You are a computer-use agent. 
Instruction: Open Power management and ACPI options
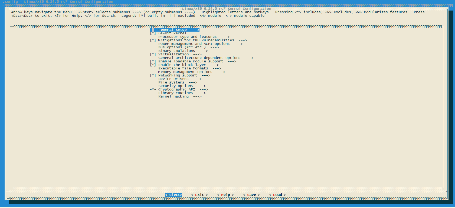(x=194, y=44)
